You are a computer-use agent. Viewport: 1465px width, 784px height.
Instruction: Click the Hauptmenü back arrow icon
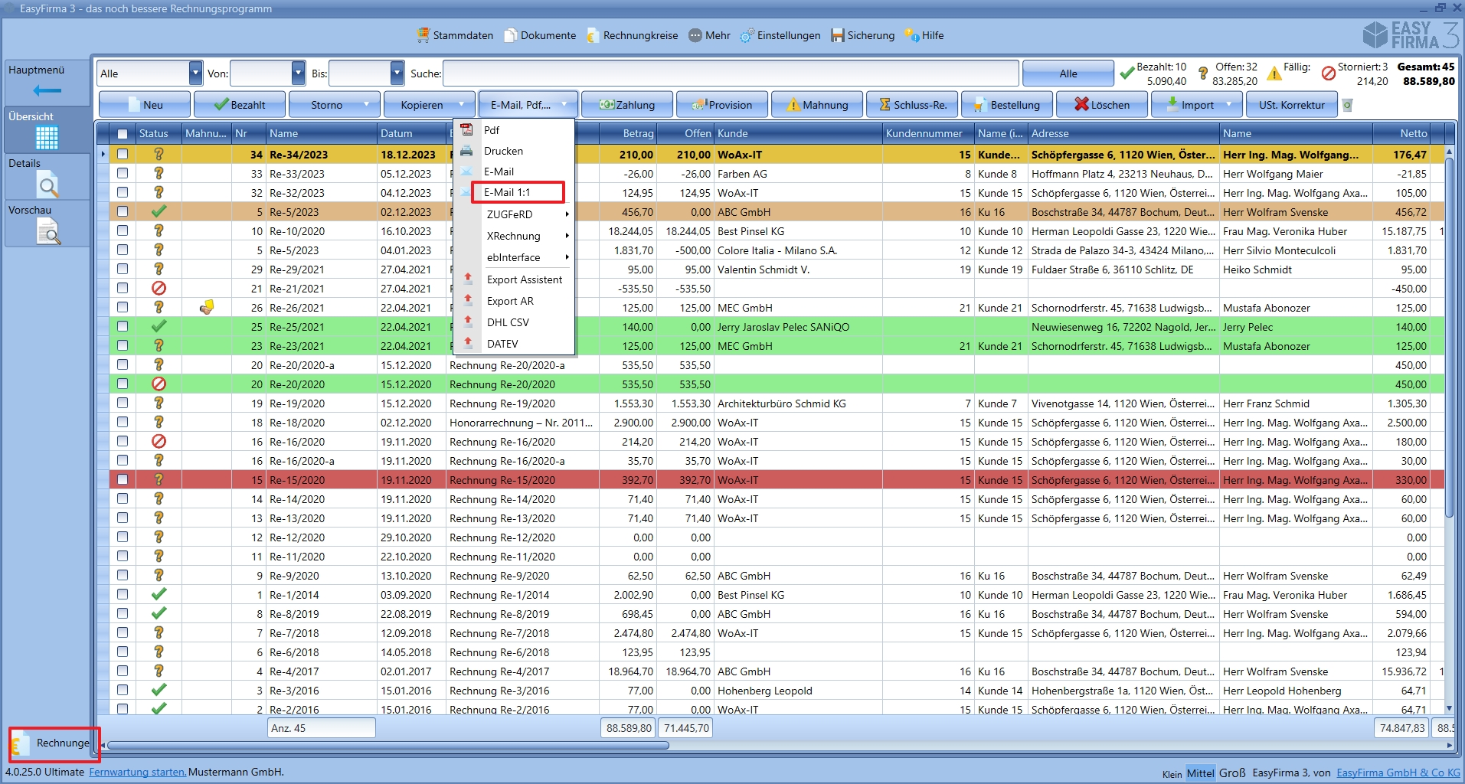47,91
